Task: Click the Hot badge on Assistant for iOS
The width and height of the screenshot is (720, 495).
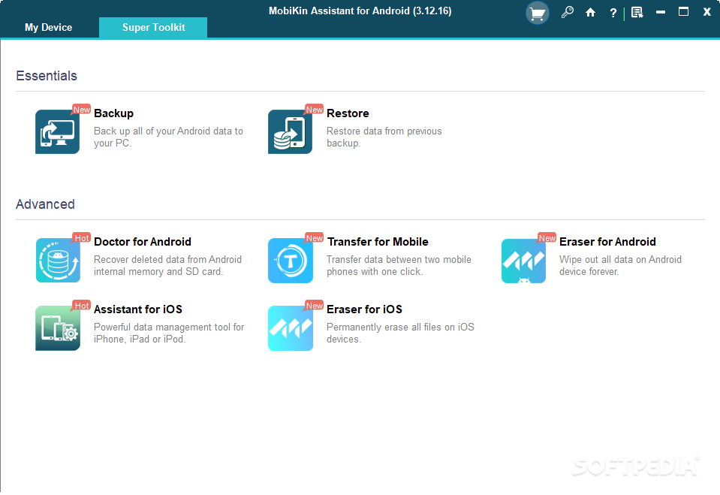Action: 82,306
